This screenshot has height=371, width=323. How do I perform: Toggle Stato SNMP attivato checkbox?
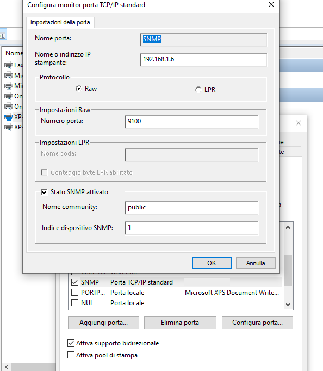pos(44,192)
